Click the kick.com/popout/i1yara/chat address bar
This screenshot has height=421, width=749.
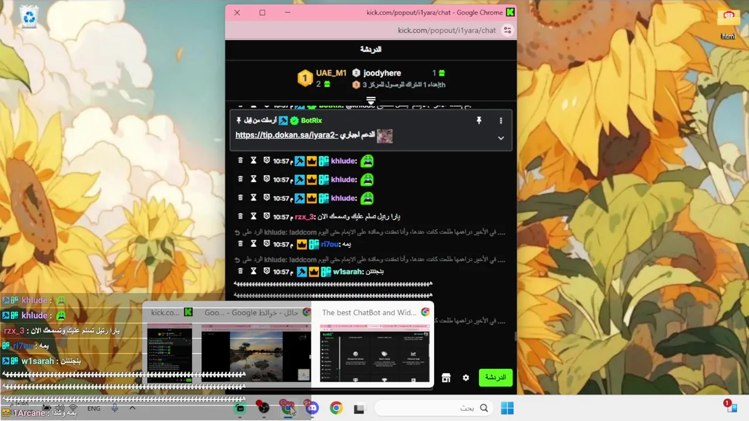click(x=446, y=30)
